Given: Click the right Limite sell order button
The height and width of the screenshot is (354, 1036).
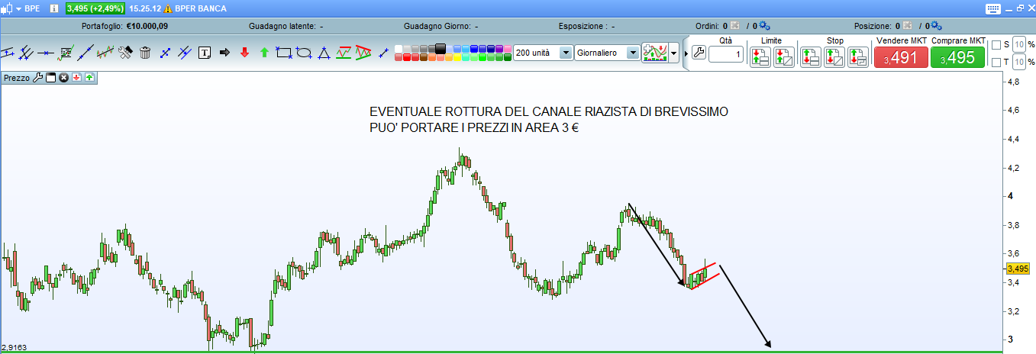Looking at the screenshot, I should [784, 57].
